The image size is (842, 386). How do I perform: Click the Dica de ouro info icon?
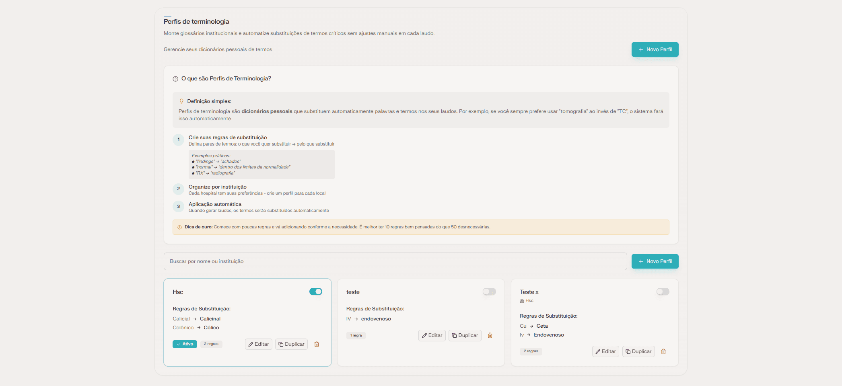point(179,227)
